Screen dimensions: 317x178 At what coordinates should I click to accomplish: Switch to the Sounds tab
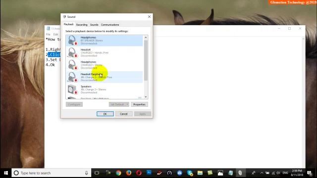(x=94, y=25)
